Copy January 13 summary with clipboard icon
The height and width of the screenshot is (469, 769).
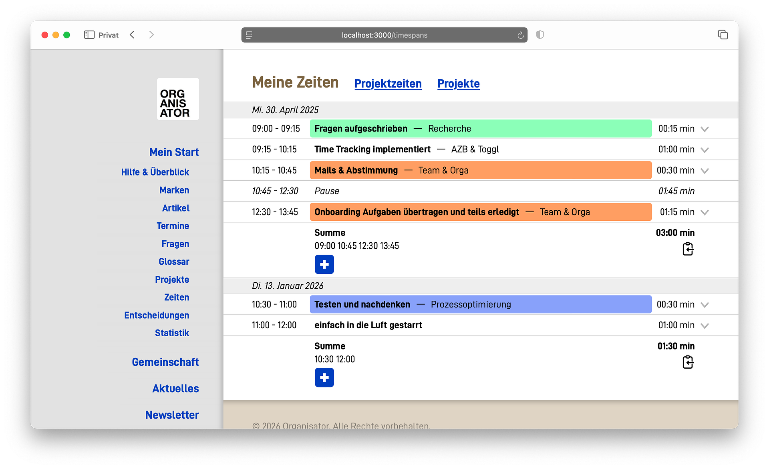click(x=688, y=362)
